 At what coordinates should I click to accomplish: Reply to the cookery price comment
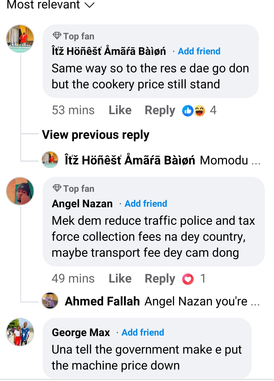coord(160,110)
